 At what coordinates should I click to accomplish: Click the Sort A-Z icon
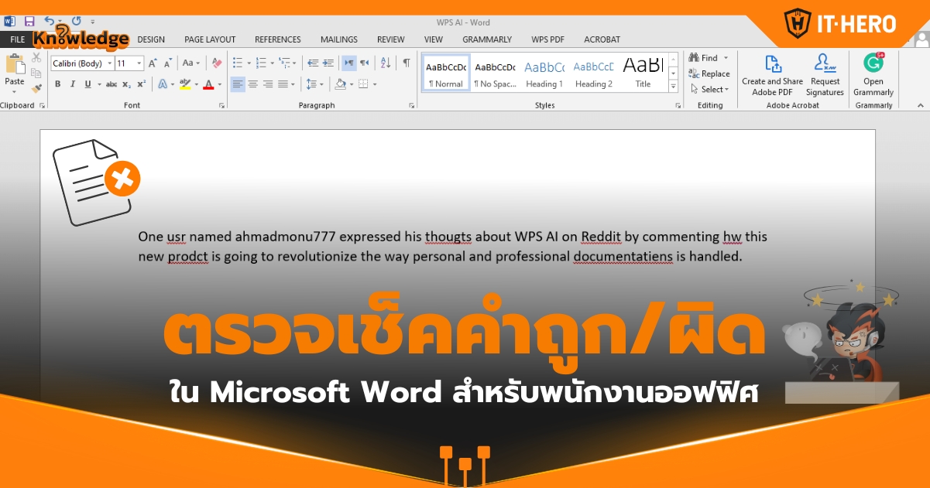tap(386, 63)
